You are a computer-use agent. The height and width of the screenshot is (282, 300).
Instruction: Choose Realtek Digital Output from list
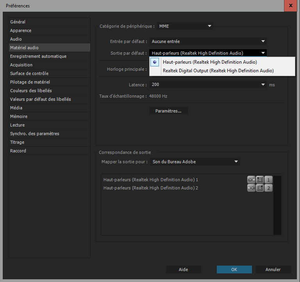coord(218,71)
